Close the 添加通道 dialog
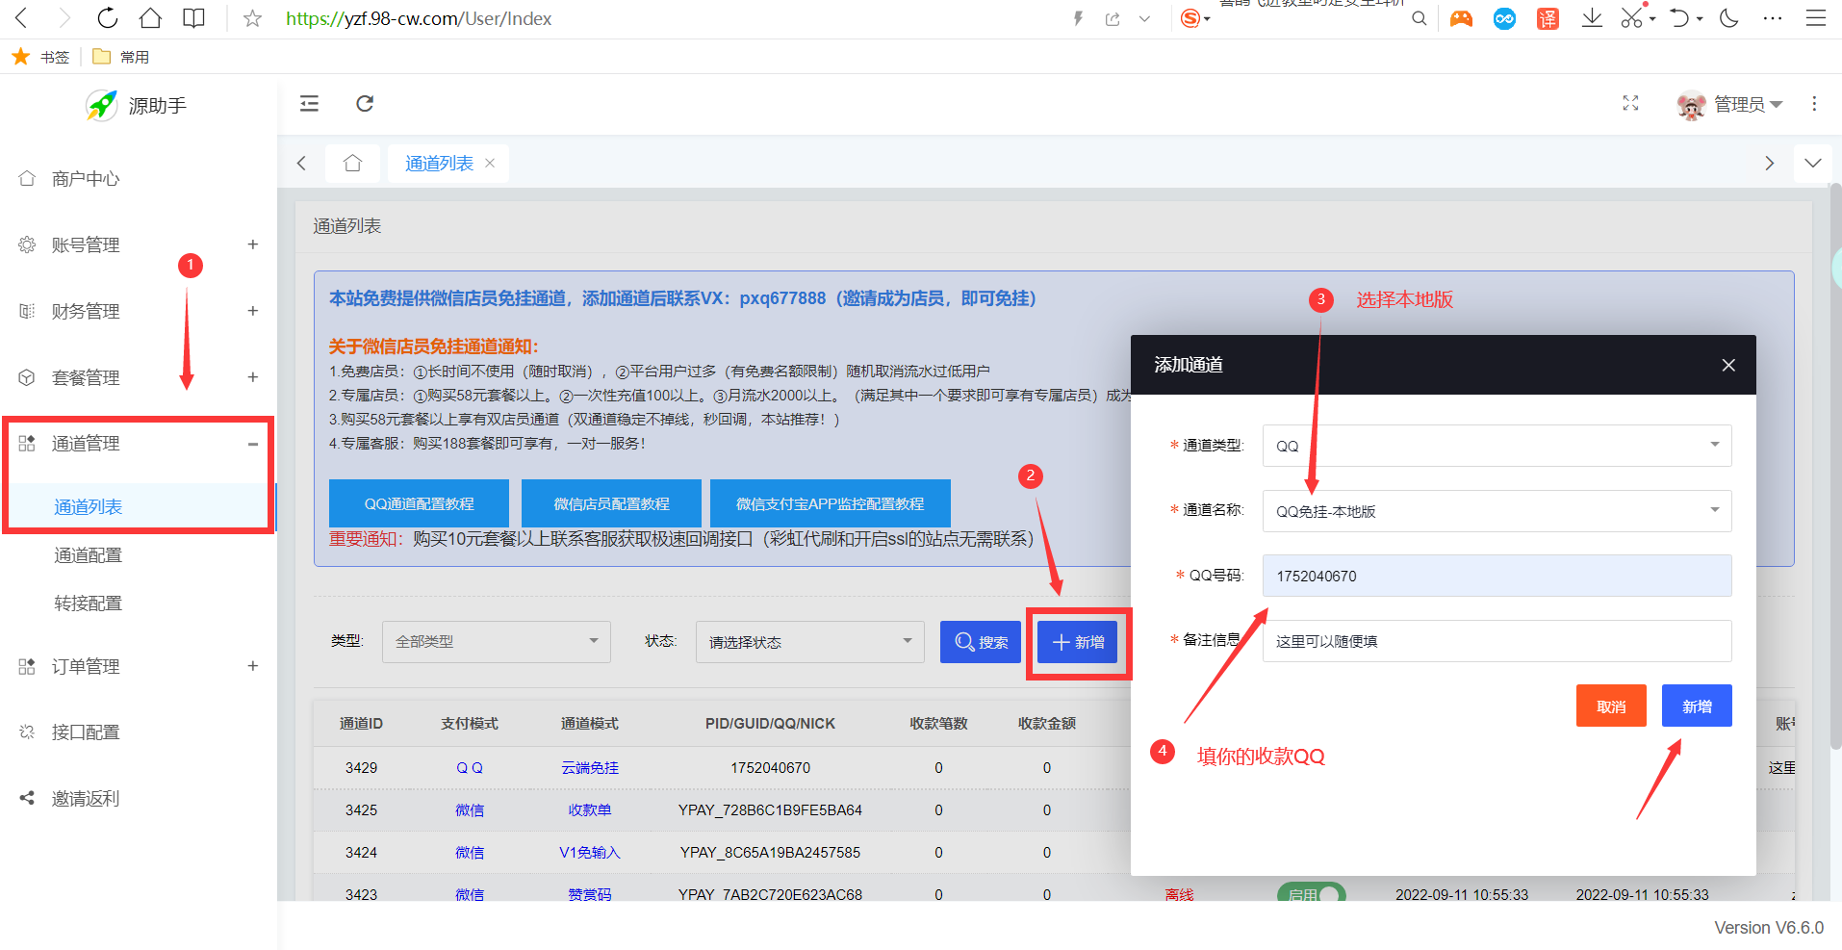The width and height of the screenshot is (1842, 950). 1728,365
